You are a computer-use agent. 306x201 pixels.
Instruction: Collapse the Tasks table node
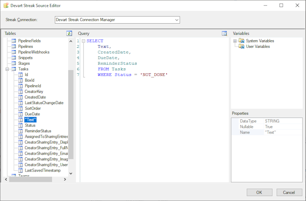point(7,69)
